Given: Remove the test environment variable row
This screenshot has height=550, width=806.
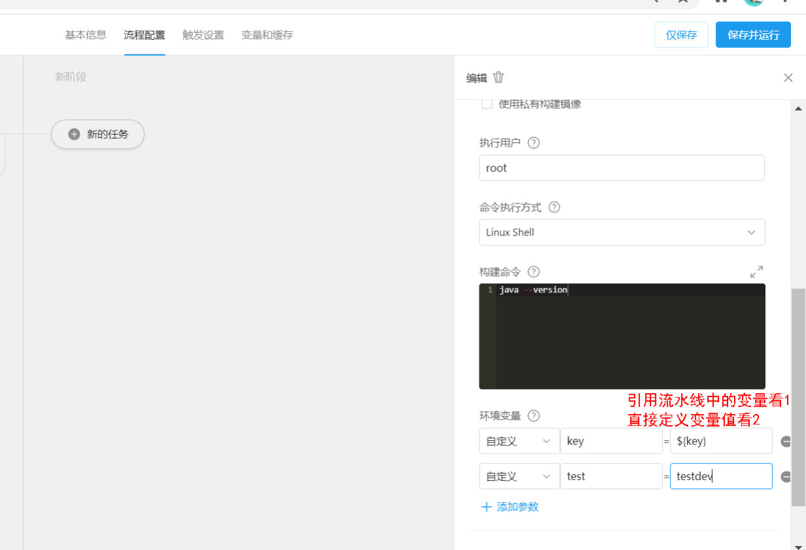Looking at the screenshot, I should (x=786, y=477).
